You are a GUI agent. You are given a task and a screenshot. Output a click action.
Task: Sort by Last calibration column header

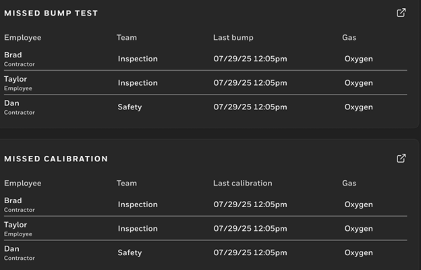pos(243,184)
